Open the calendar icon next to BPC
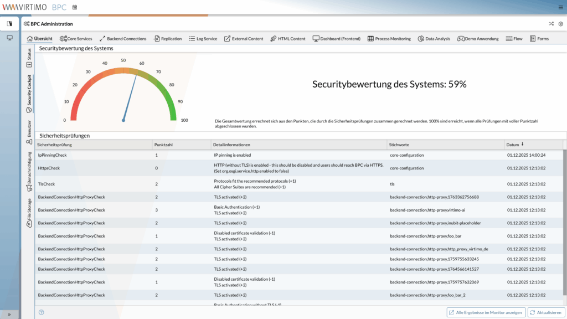This screenshot has width=567, height=319. (x=75, y=7)
